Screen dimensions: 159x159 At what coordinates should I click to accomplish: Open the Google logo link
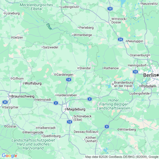[10, 156]
